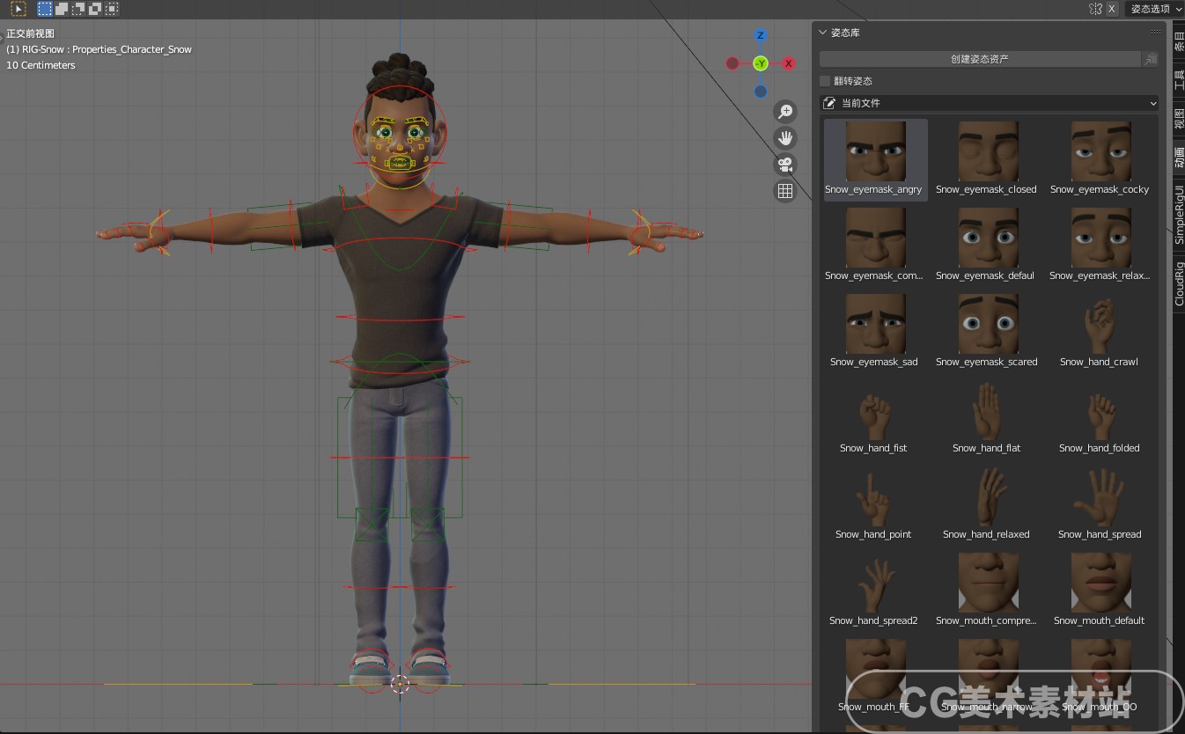Click the toggle perspective grid icon

pyautogui.click(x=784, y=190)
